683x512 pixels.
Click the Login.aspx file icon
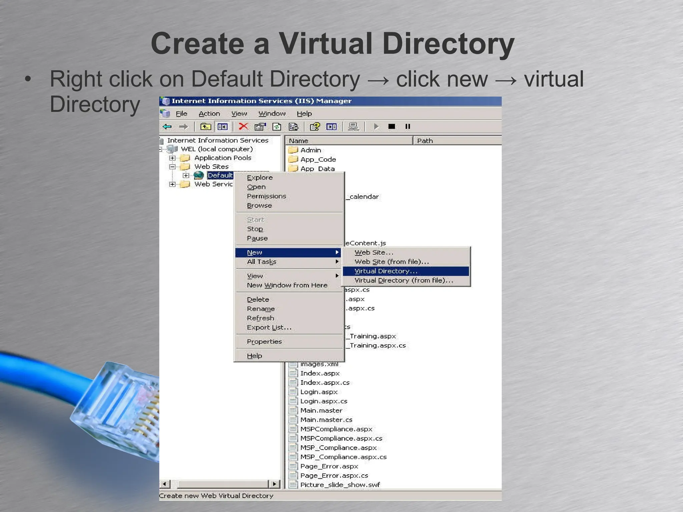point(293,392)
